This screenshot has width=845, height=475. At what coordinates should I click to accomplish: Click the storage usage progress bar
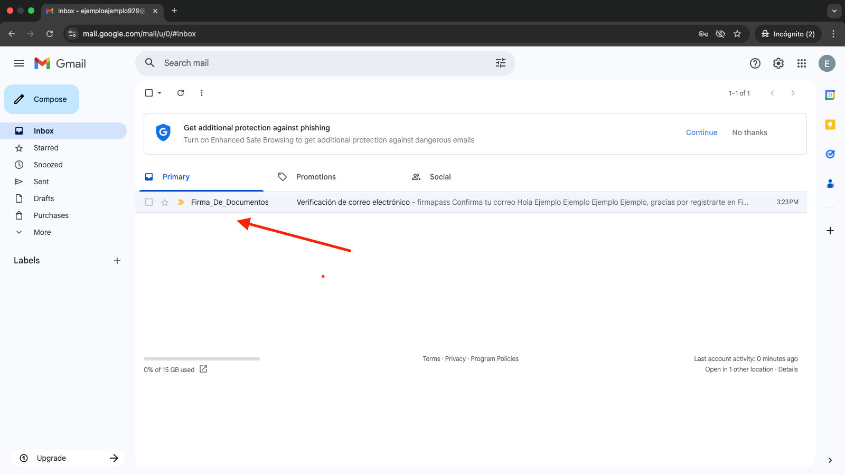coord(202,359)
